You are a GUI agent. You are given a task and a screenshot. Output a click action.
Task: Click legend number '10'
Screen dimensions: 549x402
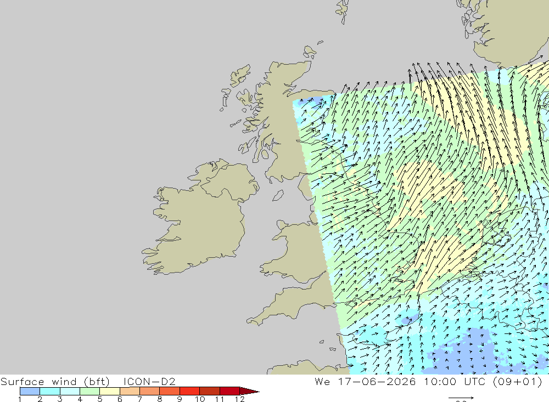200,399
